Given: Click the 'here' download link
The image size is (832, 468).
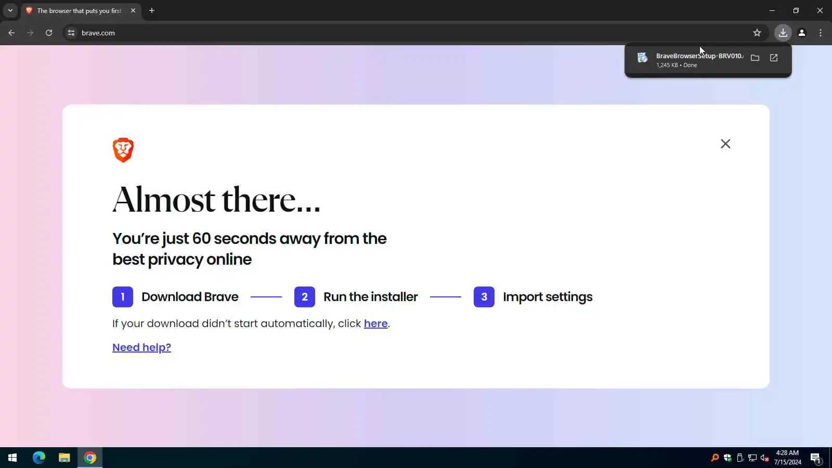Looking at the screenshot, I should pos(375,323).
